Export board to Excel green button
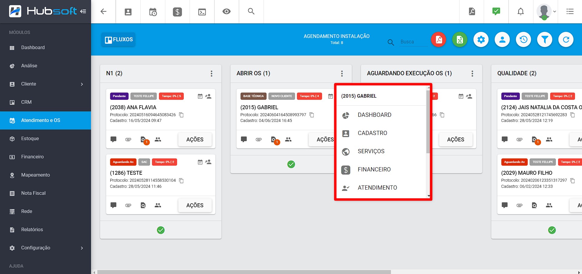582x274 pixels. (460, 39)
